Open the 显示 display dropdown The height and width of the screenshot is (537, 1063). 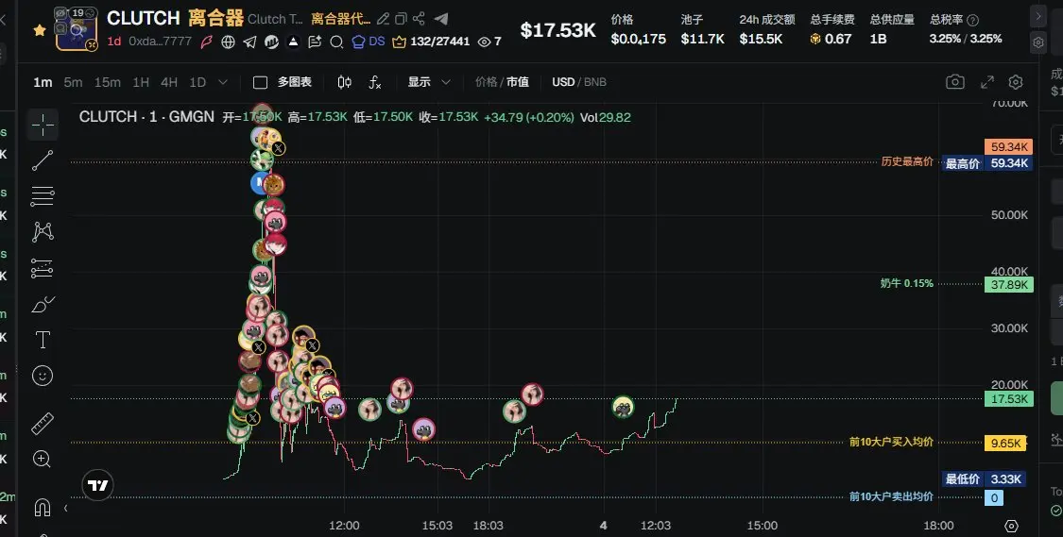(428, 82)
